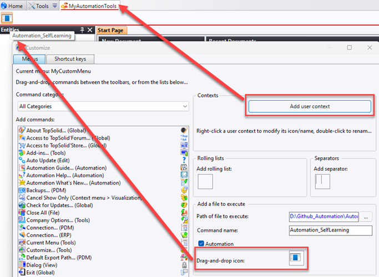This screenshot has width=379, height=277.
Task: Switch to the Shortcut keys tab
Action: coord(70,59)
